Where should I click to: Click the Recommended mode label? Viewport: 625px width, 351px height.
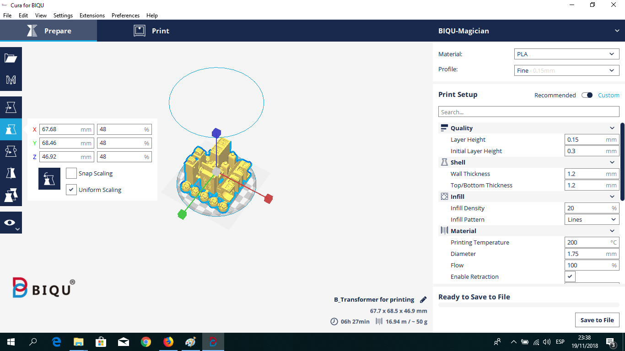click(555, 95)
